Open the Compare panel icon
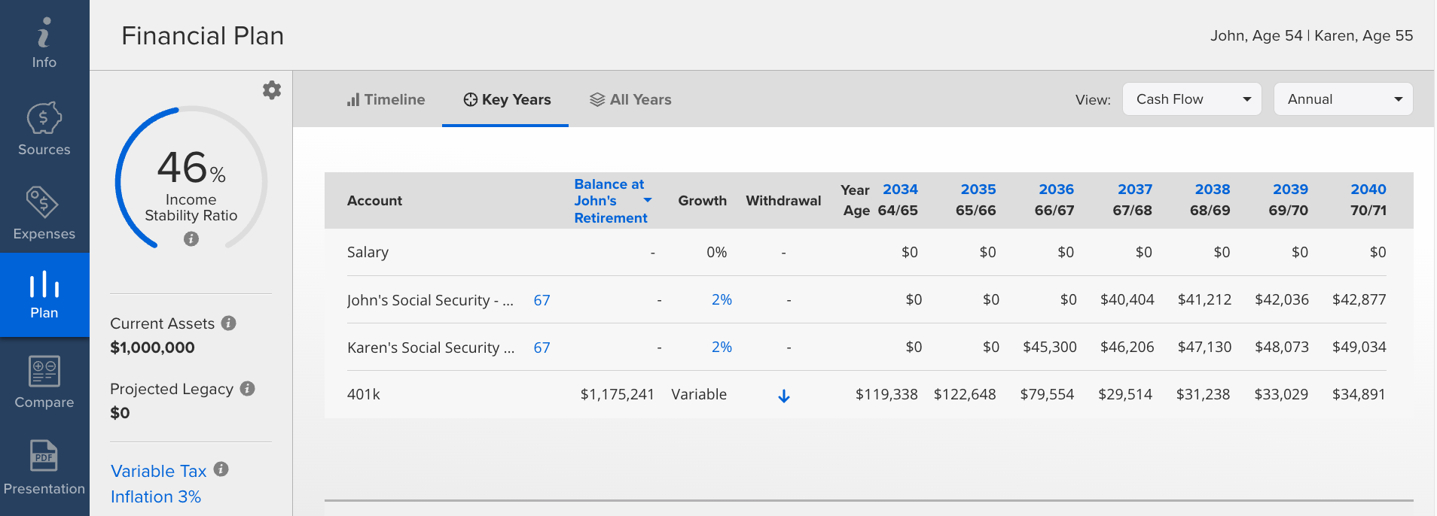Screen dimensions: 1437x516 [44, 371]
